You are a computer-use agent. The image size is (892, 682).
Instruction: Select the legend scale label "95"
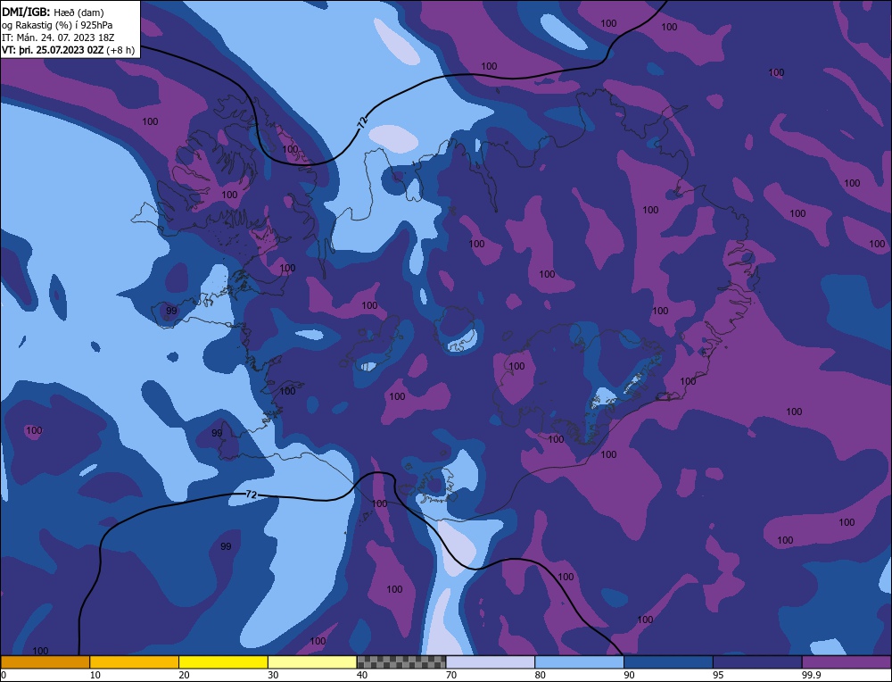point(718,675)
